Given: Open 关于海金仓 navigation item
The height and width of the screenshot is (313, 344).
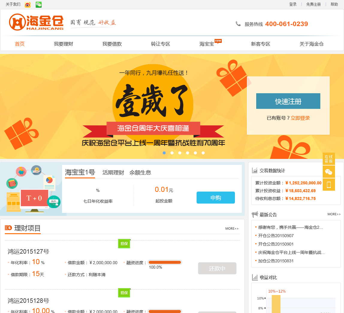Looking at the screenshot, I should 312,44.
